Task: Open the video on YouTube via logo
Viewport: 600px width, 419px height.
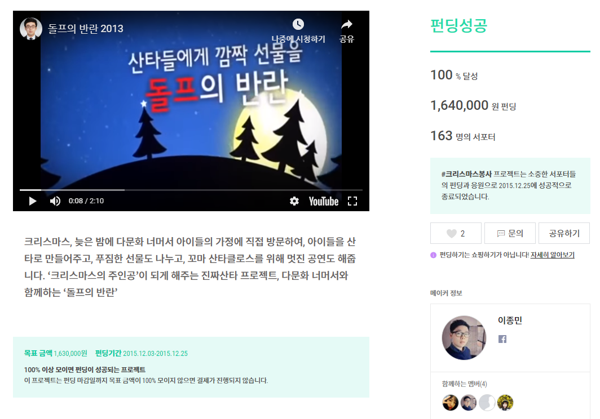Action: [x=324, y=202]
